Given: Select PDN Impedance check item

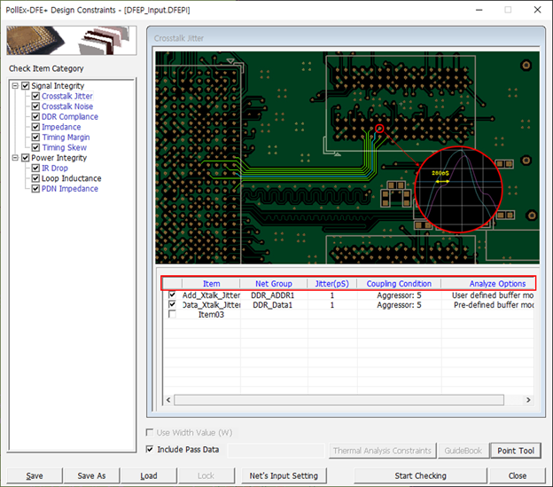Looking at the screenshot, I should 69,189.
